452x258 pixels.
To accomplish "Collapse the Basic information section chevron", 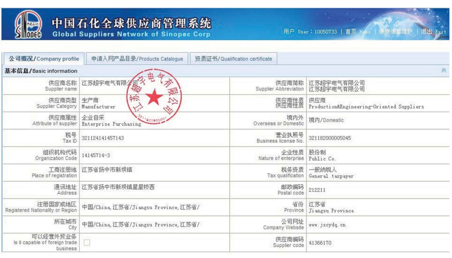I will point(444,71).
